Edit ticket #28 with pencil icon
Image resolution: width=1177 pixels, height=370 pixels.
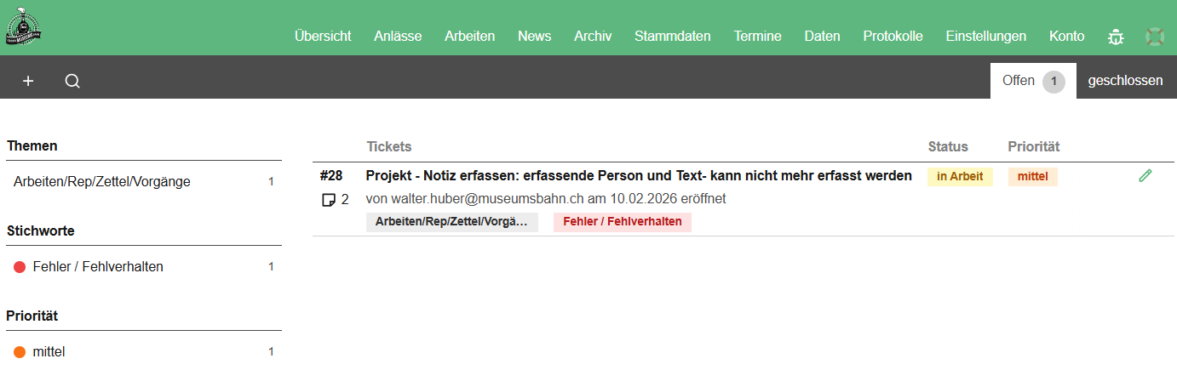click(x=1145, y=176)
